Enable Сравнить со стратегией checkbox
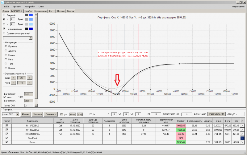The height and width of the screenshot is (155, 247). click(x=4, y=33)
